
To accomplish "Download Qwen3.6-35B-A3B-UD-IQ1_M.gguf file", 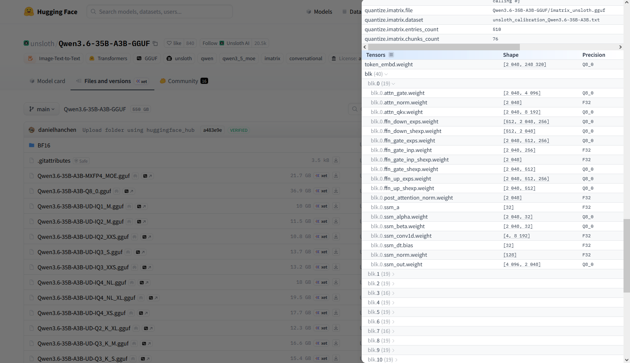I will (336, 206).
